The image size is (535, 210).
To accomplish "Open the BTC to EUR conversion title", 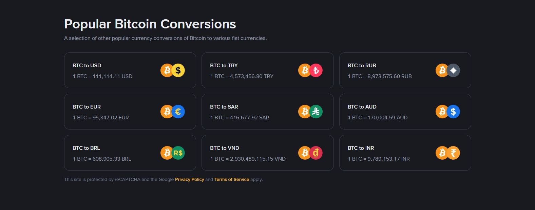I will [87, 107].
